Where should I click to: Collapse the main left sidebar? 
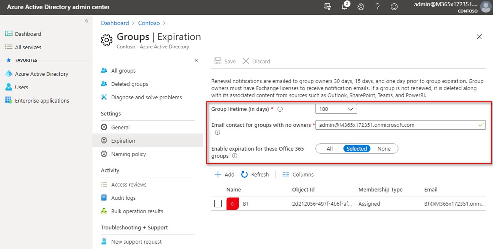click(87, 21)
